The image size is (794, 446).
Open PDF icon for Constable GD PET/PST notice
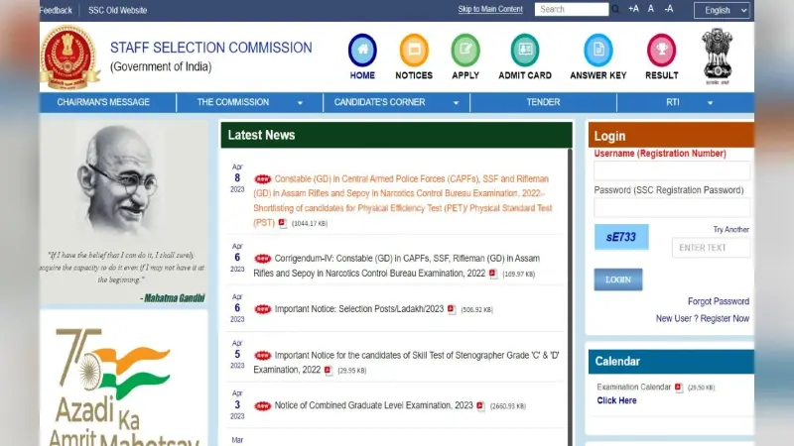[283, 223]
